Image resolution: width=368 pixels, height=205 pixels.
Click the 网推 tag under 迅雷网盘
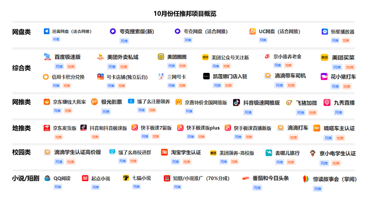point(56,39)
